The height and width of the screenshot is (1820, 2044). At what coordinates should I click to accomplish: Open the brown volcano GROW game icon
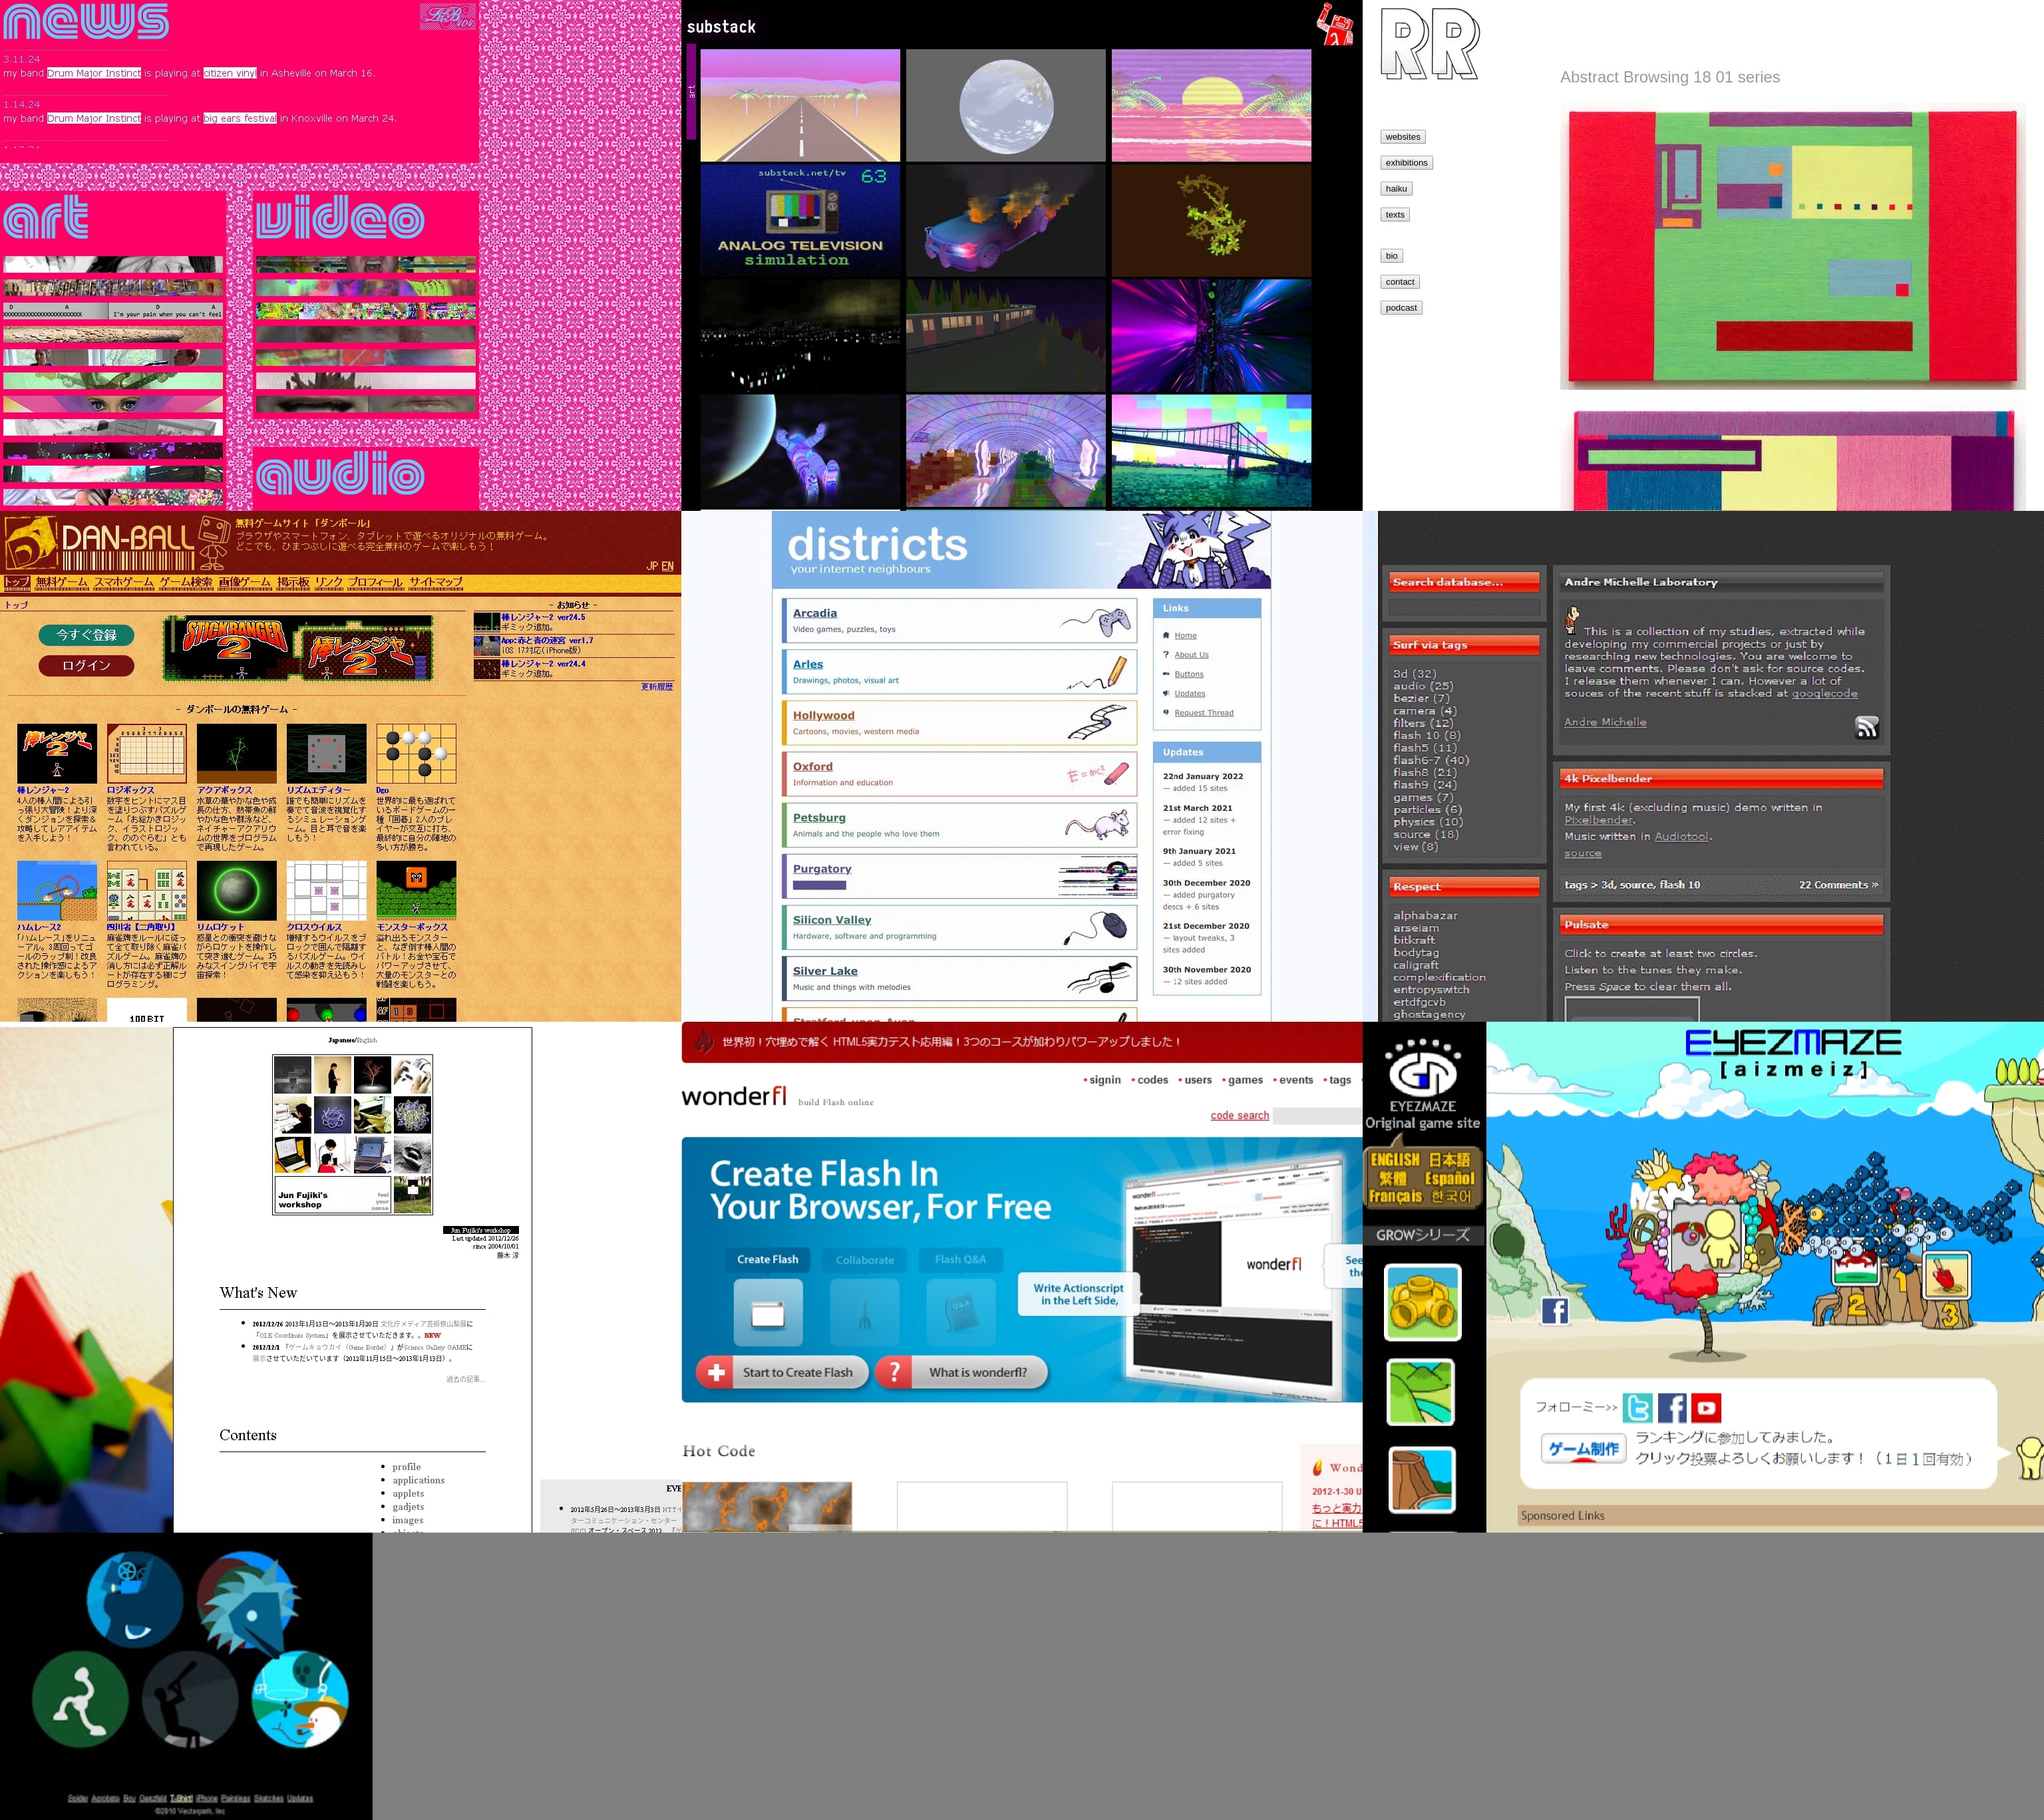[x=1422, y=1480]
